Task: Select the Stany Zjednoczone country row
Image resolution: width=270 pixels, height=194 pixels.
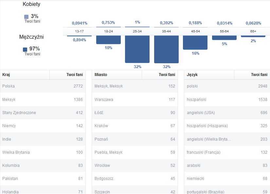Action: pos(43,113)
